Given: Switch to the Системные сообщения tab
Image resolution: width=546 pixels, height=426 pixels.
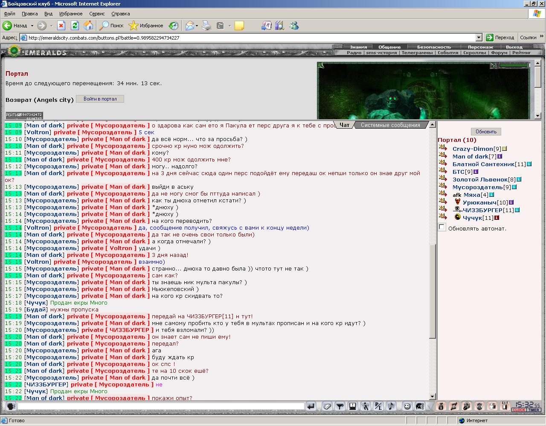Looking at the screenshot, I should pos(390,125).
